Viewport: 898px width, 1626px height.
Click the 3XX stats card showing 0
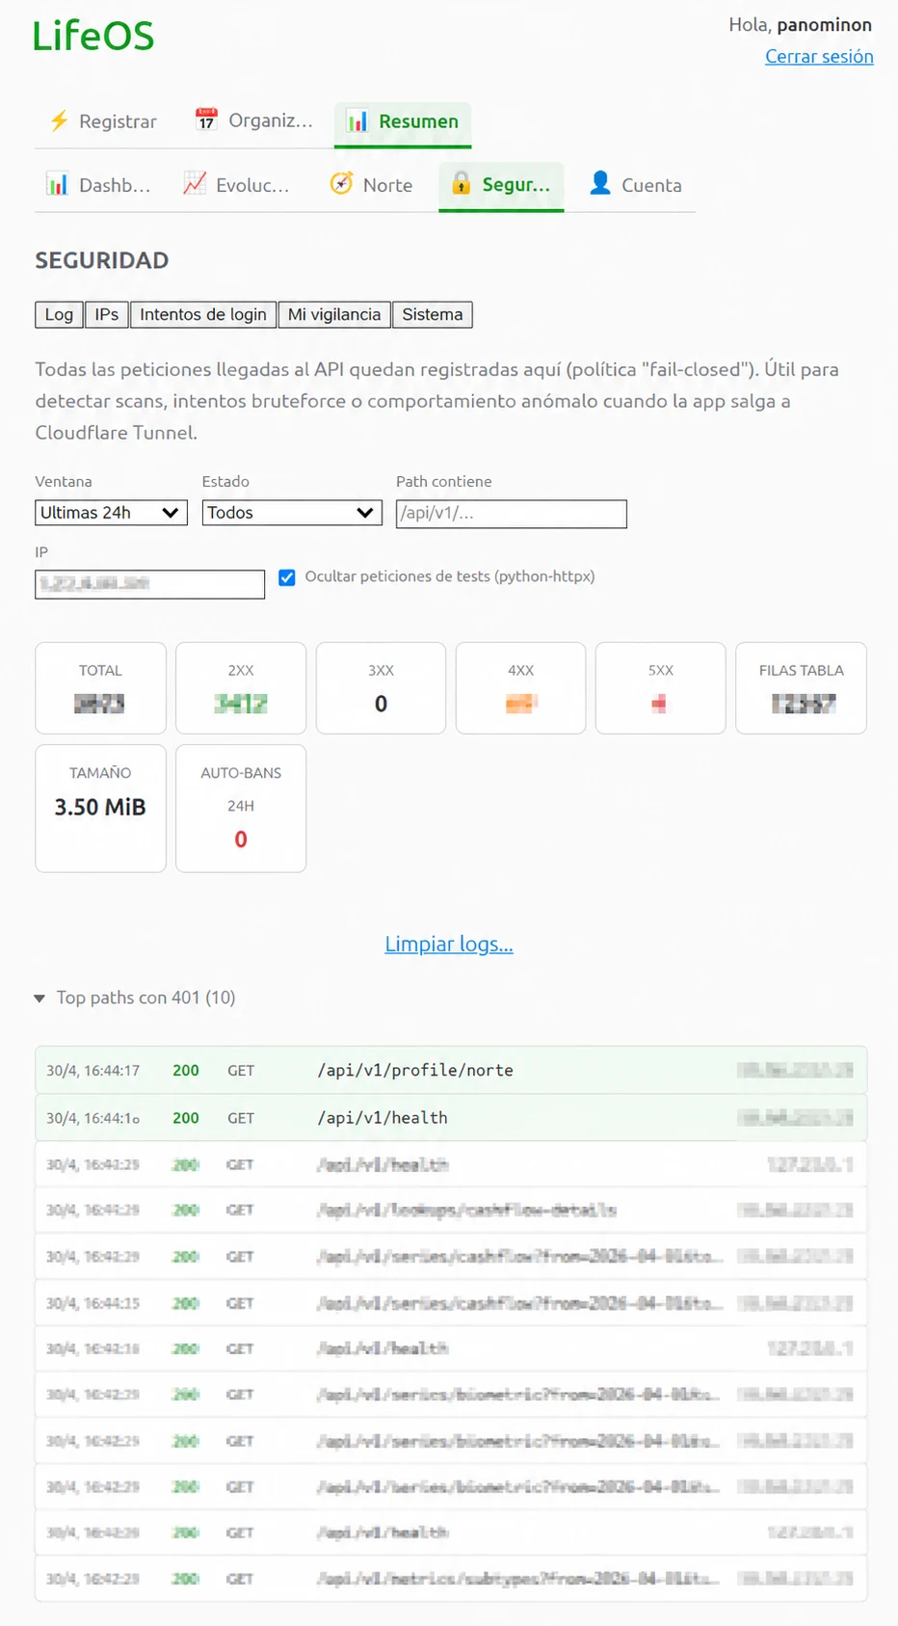point(381,688)
